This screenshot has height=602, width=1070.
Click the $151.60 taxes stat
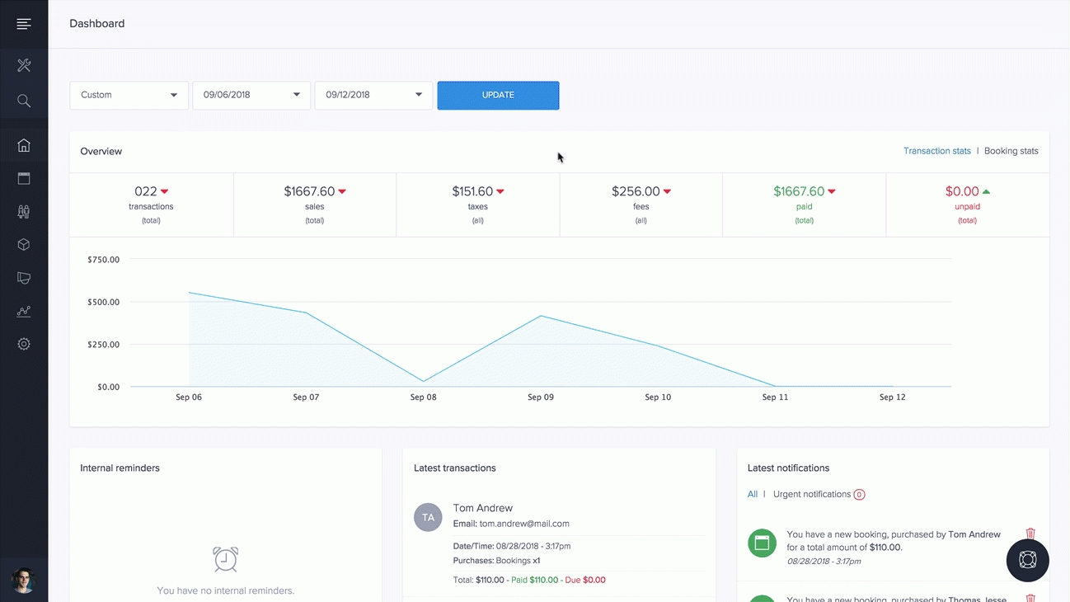pyautogui.click(x=478, y=205)
